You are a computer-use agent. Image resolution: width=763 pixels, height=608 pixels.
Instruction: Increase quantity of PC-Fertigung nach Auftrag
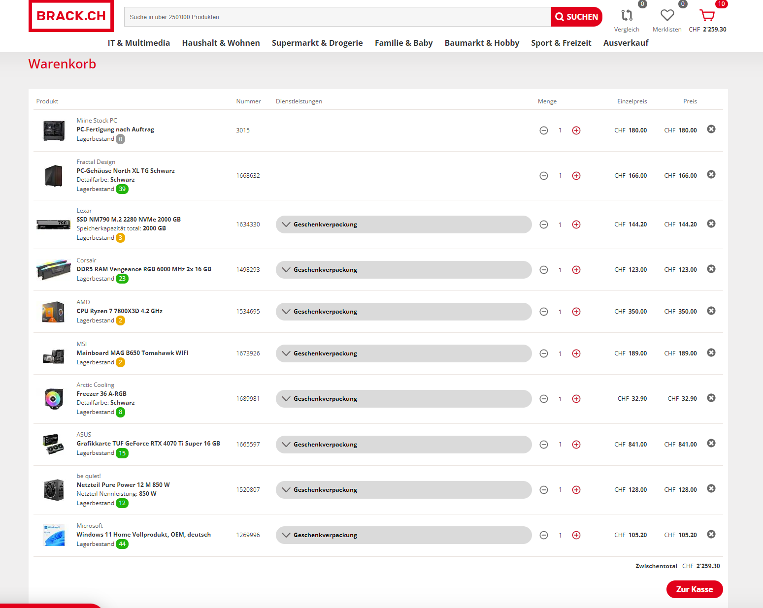pyautogui.click(x=576, y=130)
